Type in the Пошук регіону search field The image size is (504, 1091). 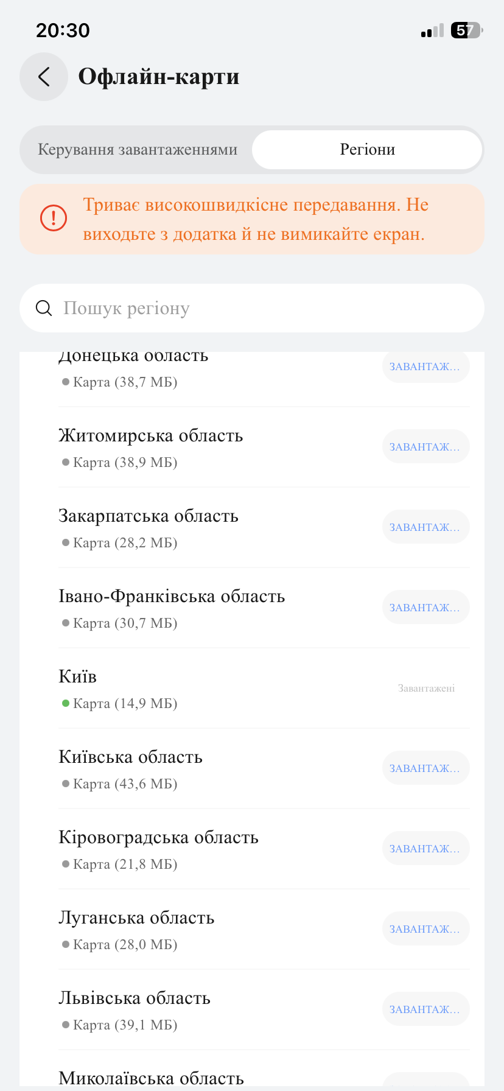tap(268, 308)
